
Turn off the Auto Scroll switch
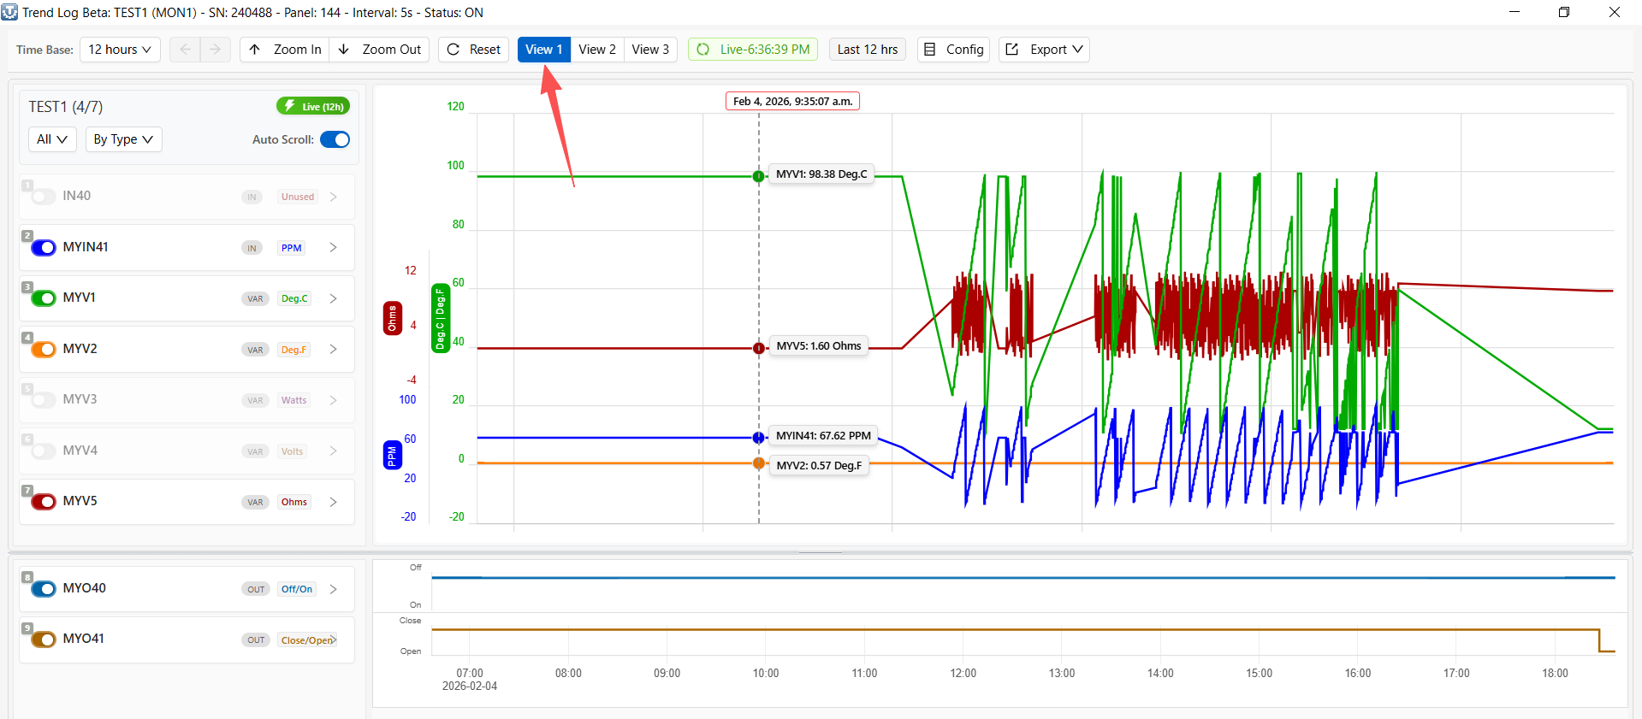[x=335, y=139]
